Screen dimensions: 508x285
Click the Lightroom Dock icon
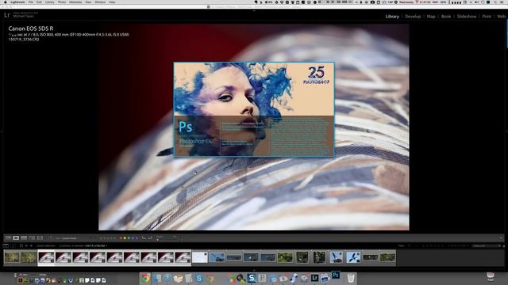click(x=314, y=278)
